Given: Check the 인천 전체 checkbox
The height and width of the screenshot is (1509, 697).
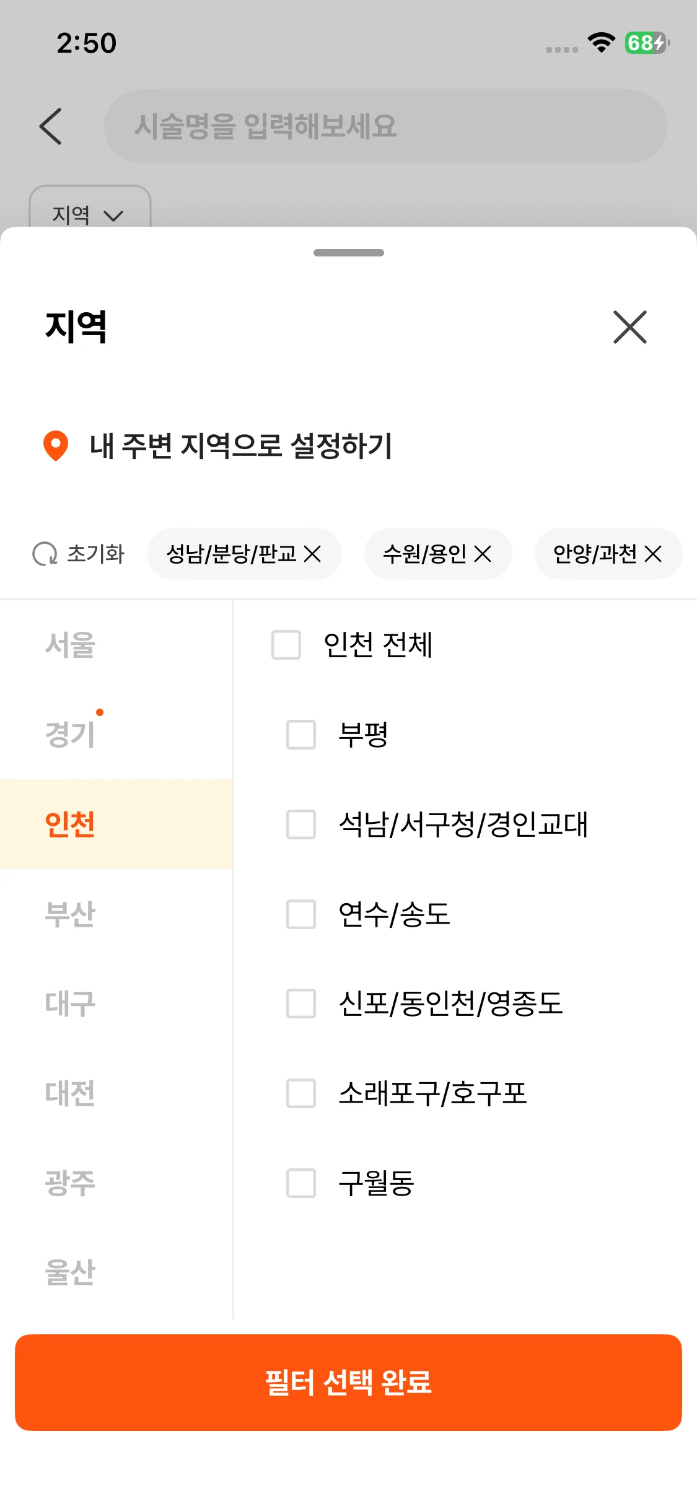Looking at the screenshot, I should coord(286,645).
